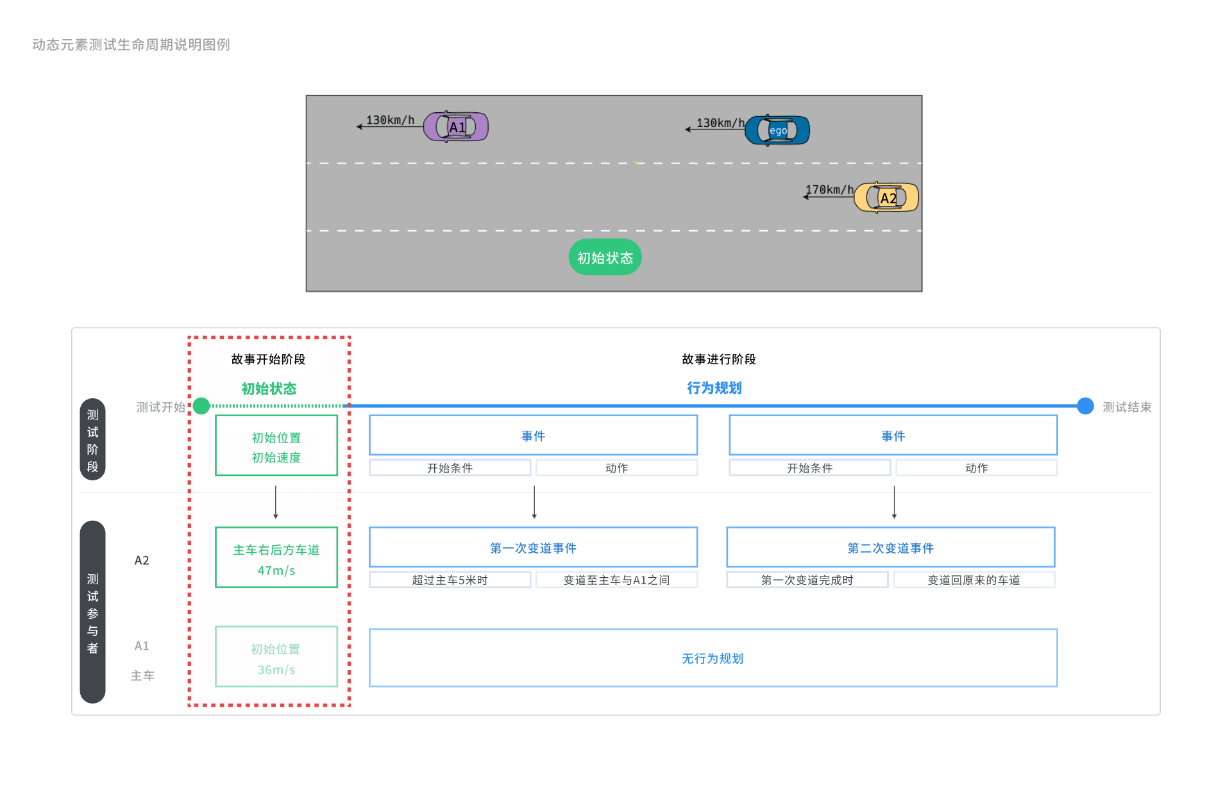The width and height of the screenshot is (1232, 801).
Task: Click the green test start circle marker
Action: pyautogui.click(x=201, y=406)
